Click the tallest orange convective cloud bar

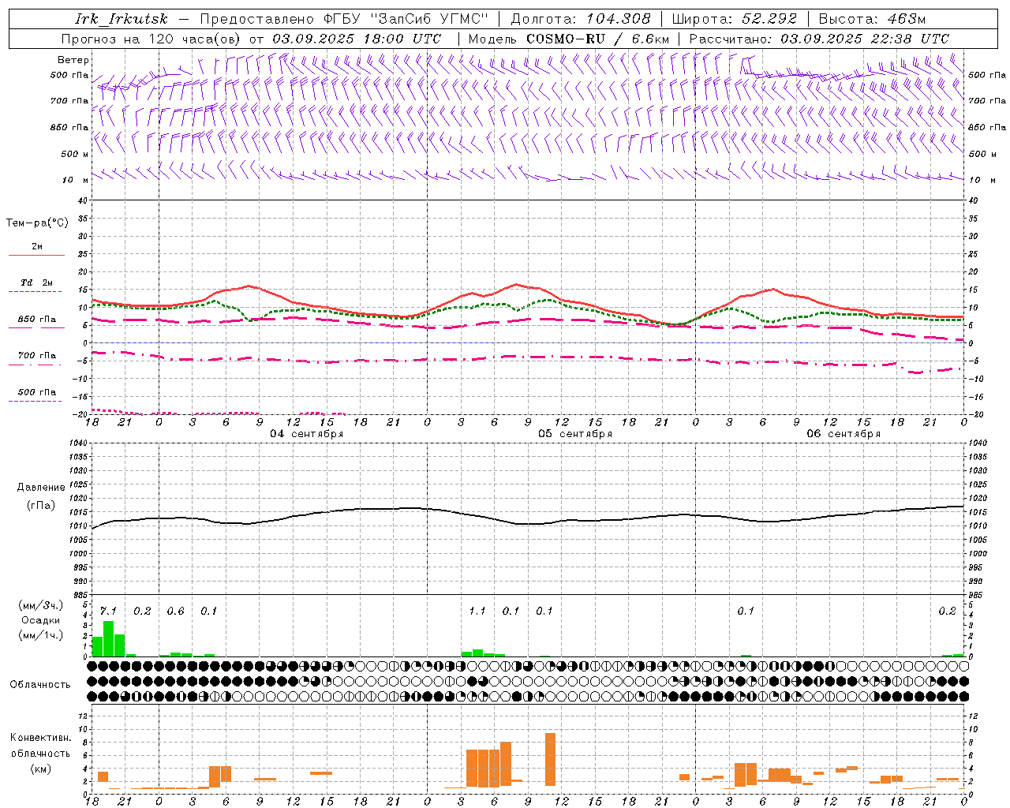coord(550,760)
